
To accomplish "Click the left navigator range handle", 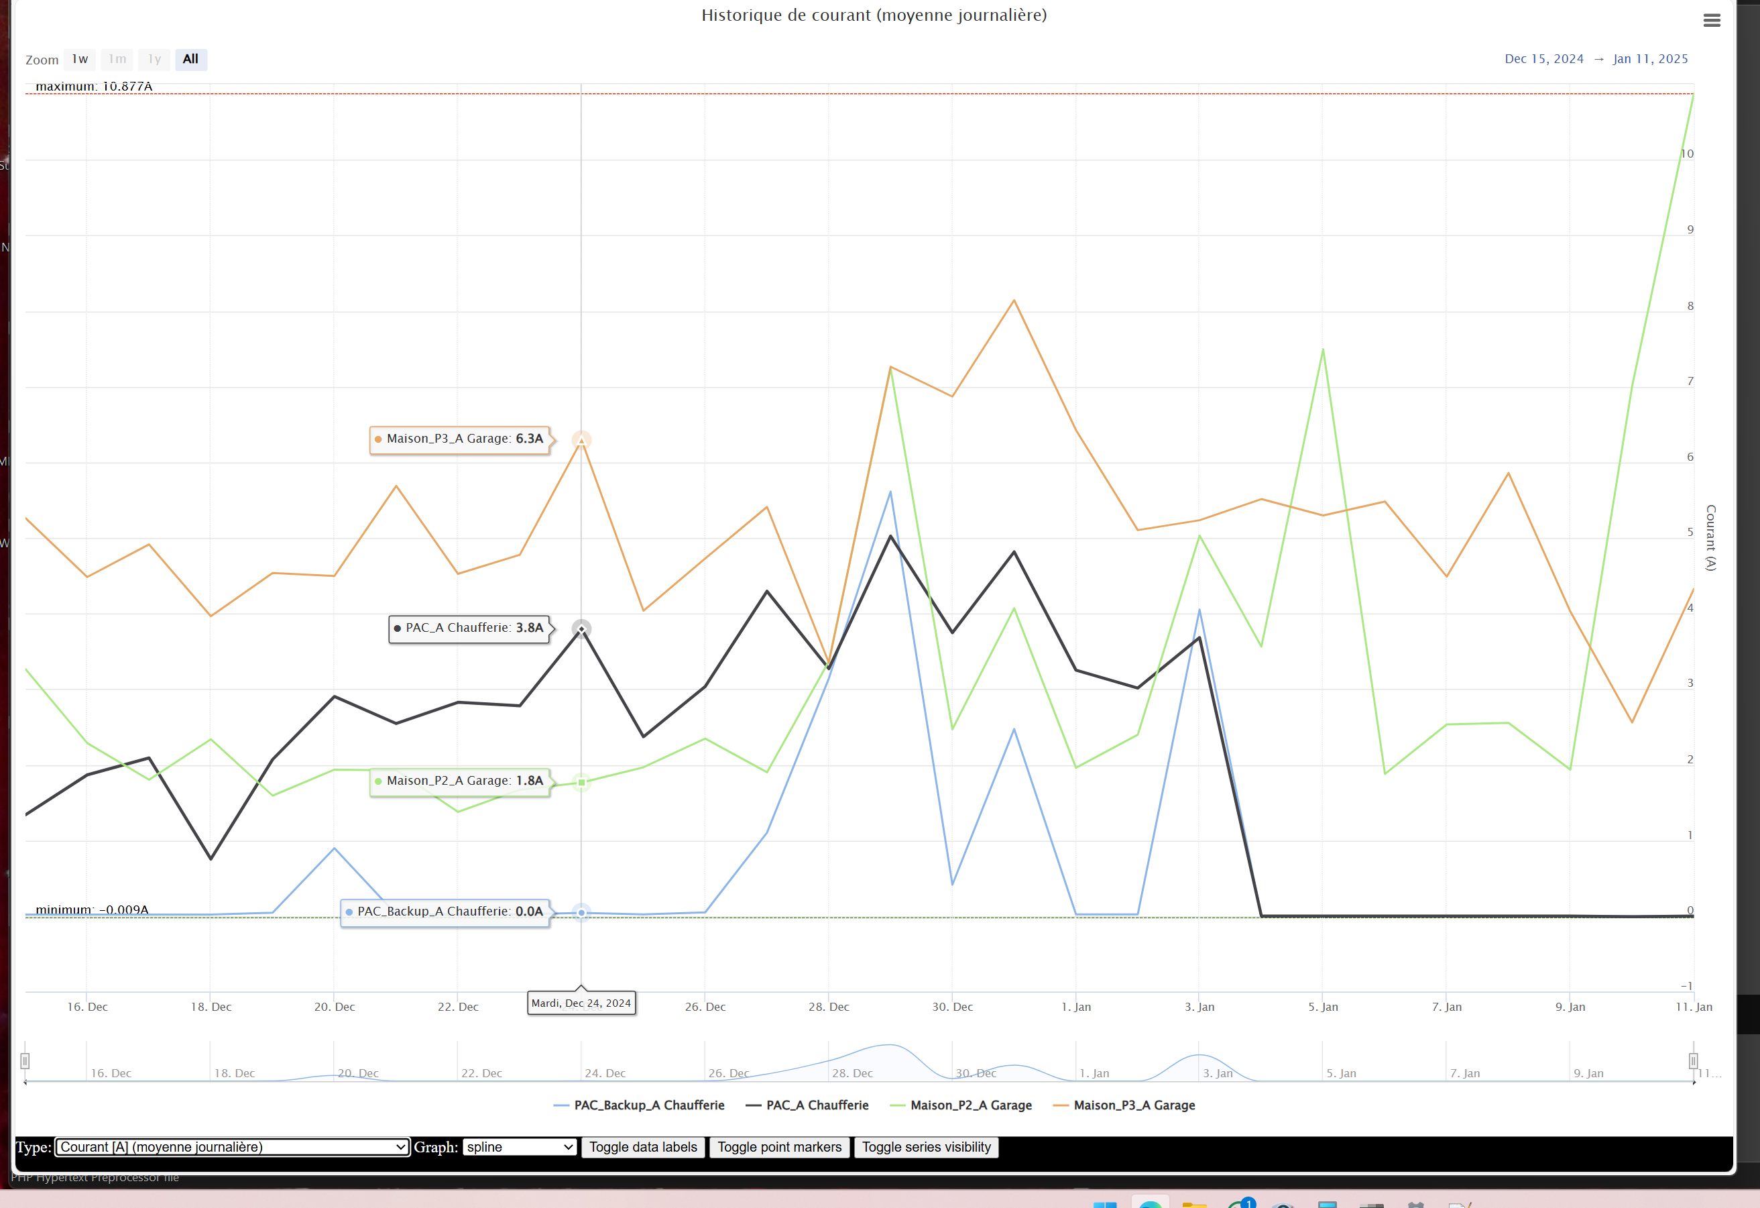I will tap(25, 1061).
